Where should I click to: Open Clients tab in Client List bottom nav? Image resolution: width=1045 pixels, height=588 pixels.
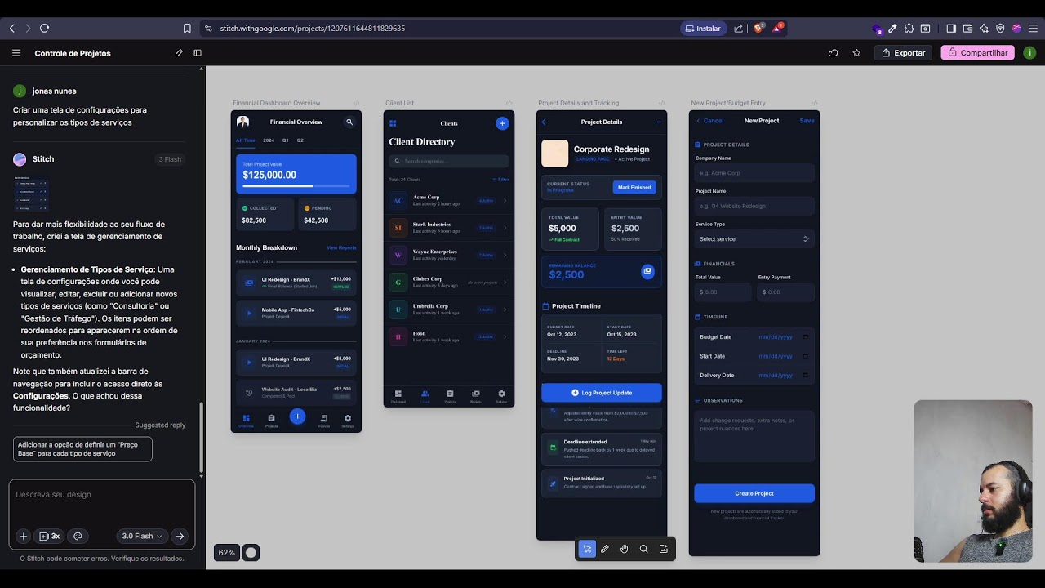(x=425, y=396)
